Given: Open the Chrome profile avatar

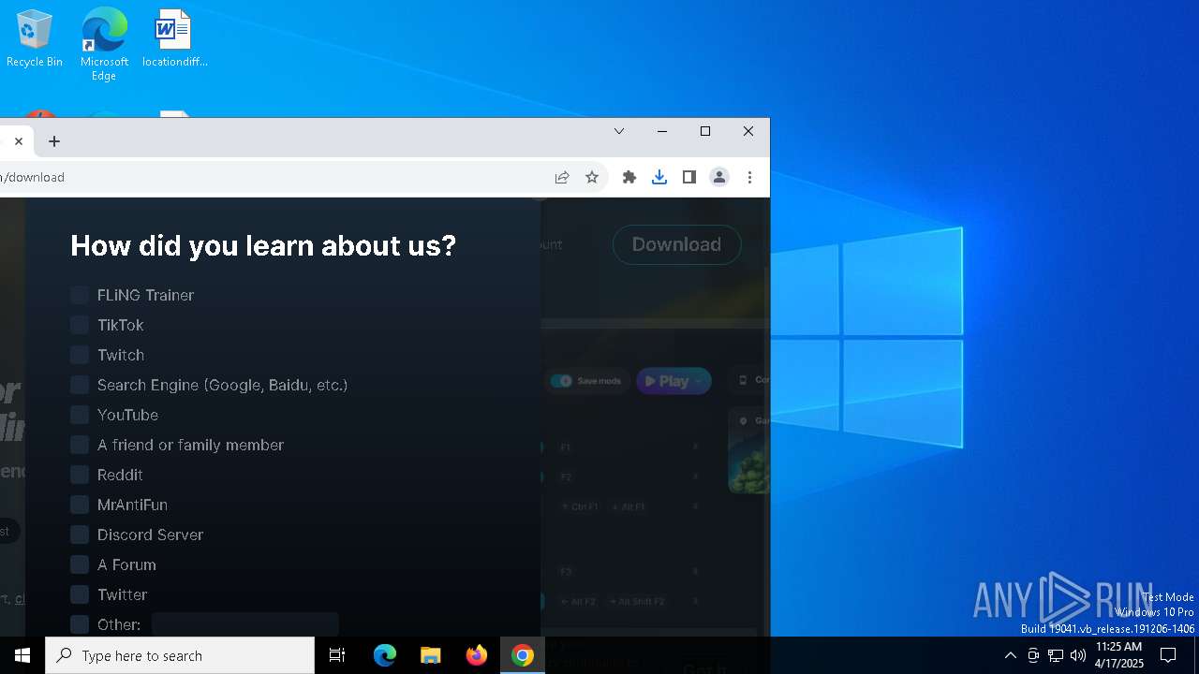Looking at the screenshot, I should [x=719, y=177].
